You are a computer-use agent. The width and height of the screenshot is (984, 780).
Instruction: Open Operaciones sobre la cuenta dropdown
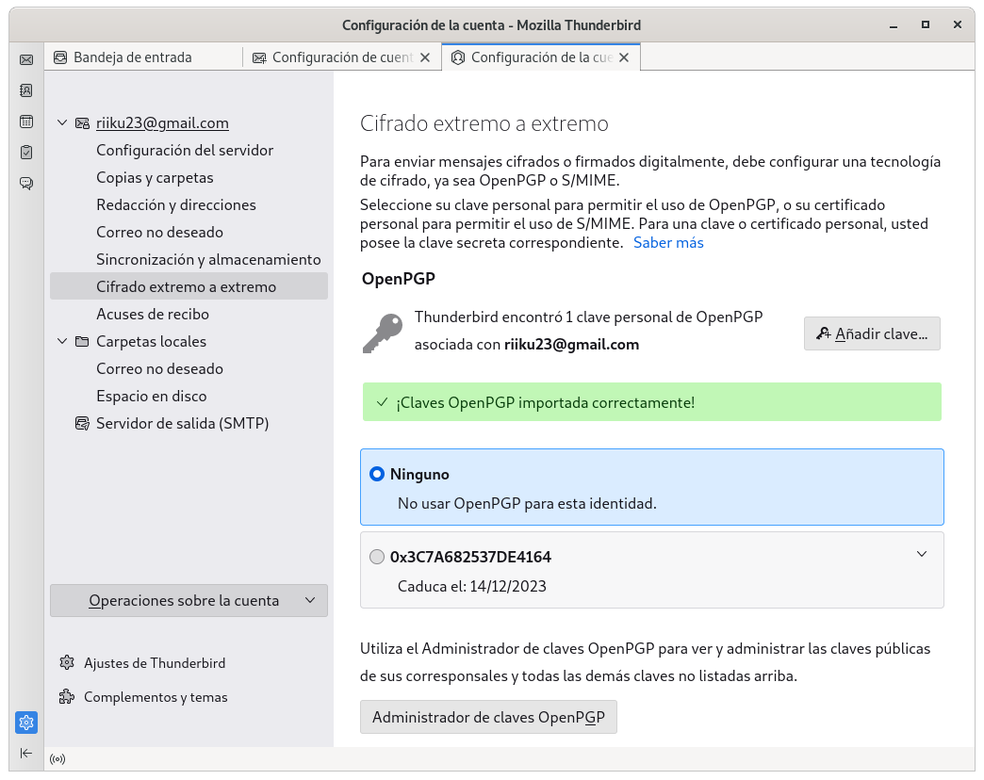tap(189, 600)
